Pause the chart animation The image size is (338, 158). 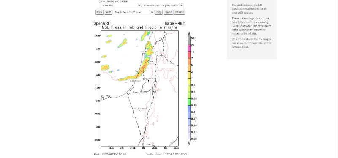(x=168, y=12)
